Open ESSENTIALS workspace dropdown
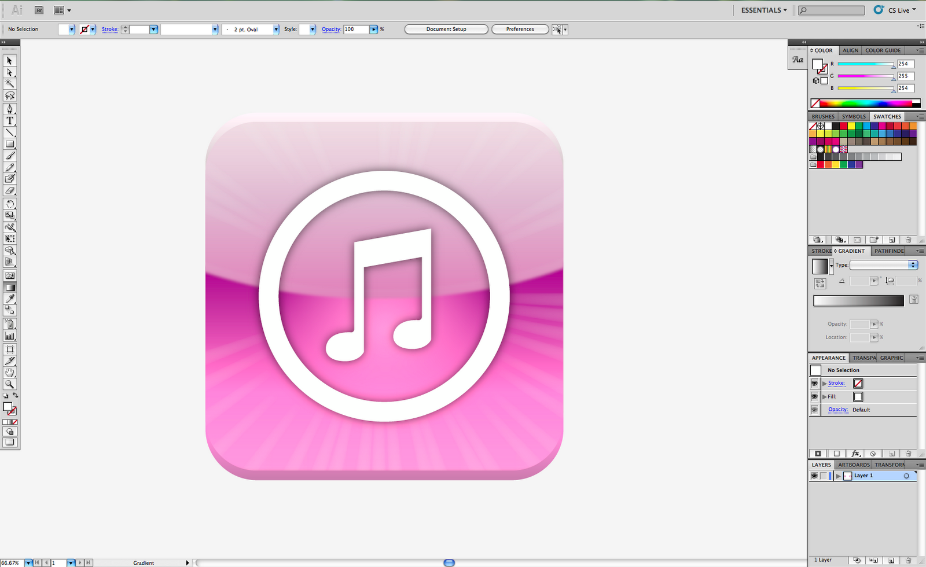Image resolution: width=926 pixels, height=567 pixels. (x=764, y=10)
